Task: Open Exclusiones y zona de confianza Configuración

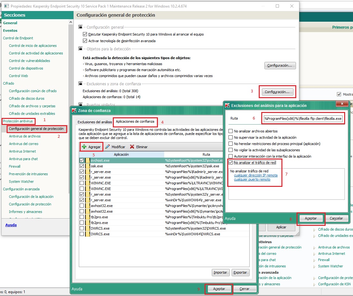Action: click(x=277, y=92)
